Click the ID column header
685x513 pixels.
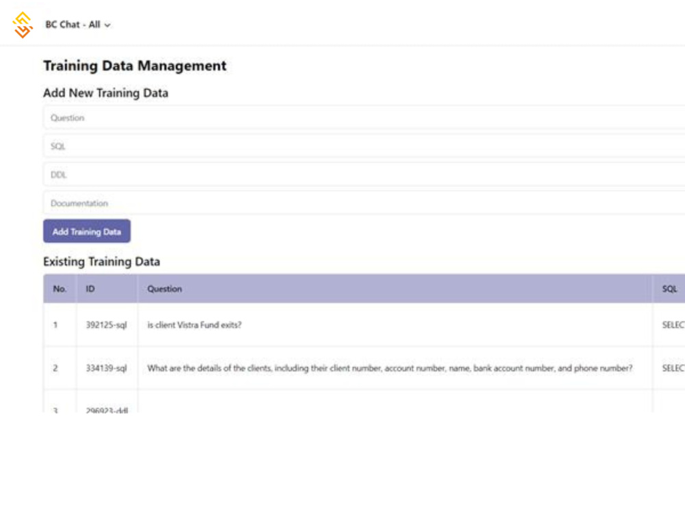point(107,289)
